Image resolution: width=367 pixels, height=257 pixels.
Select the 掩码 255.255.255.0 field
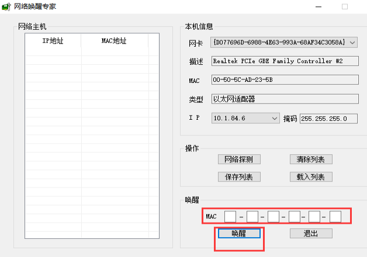point(328,119)
